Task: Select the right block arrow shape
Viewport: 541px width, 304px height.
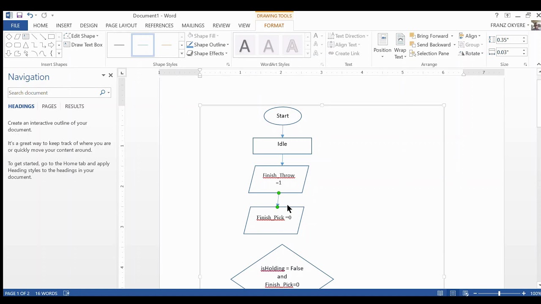Action: coord(51,45)
